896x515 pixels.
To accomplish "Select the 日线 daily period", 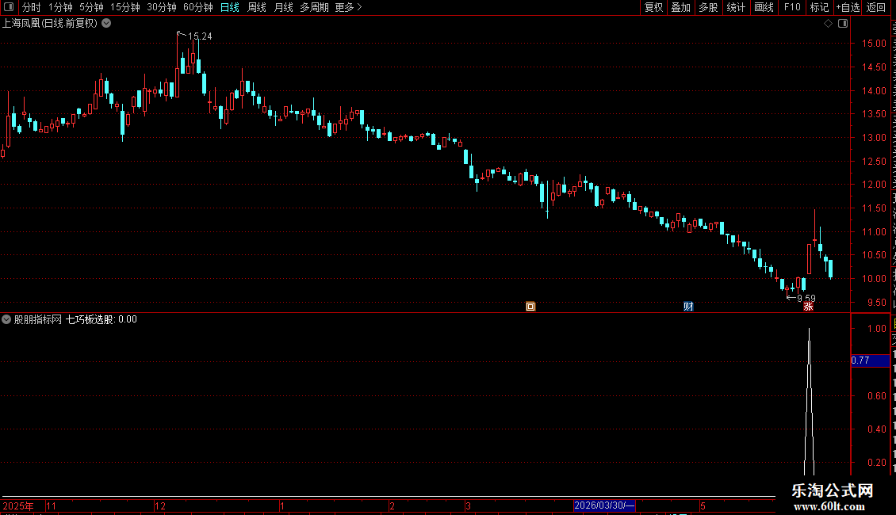I will point(230,7).
